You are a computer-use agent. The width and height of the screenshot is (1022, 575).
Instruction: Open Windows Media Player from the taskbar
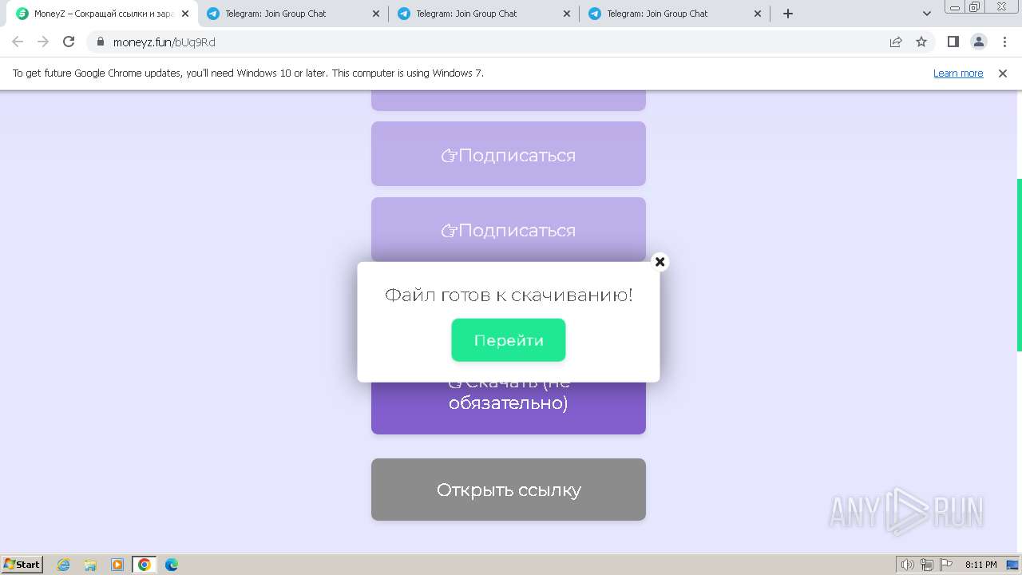(117, 565)
